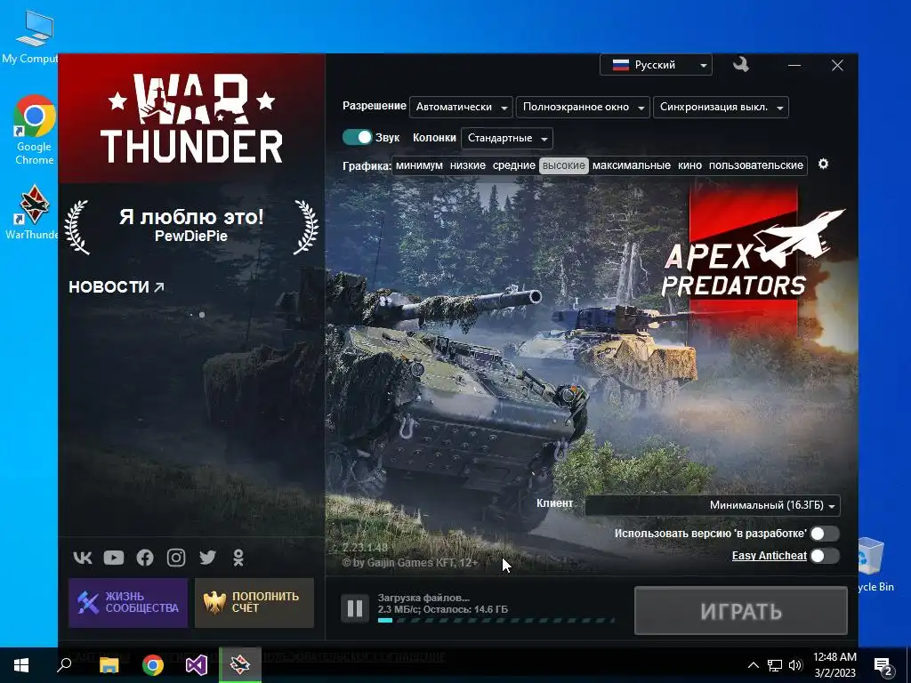Toggle the Звук sound switch
The image size is (911, 683).
[x=357, y=137]
